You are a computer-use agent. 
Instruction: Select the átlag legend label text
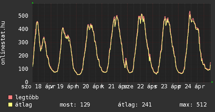click(x=23, y=105)
